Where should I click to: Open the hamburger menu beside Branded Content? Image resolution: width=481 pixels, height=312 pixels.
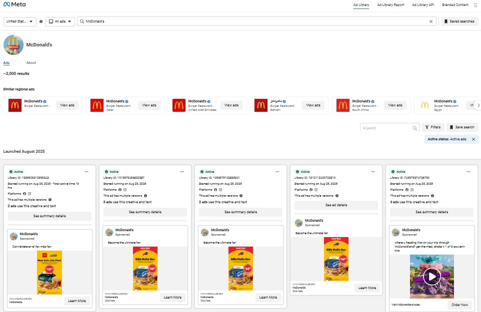tap(475, 5)
